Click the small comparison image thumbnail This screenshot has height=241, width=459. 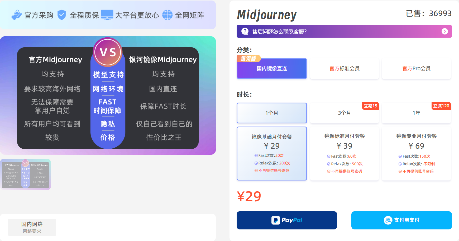click(26, 174)
